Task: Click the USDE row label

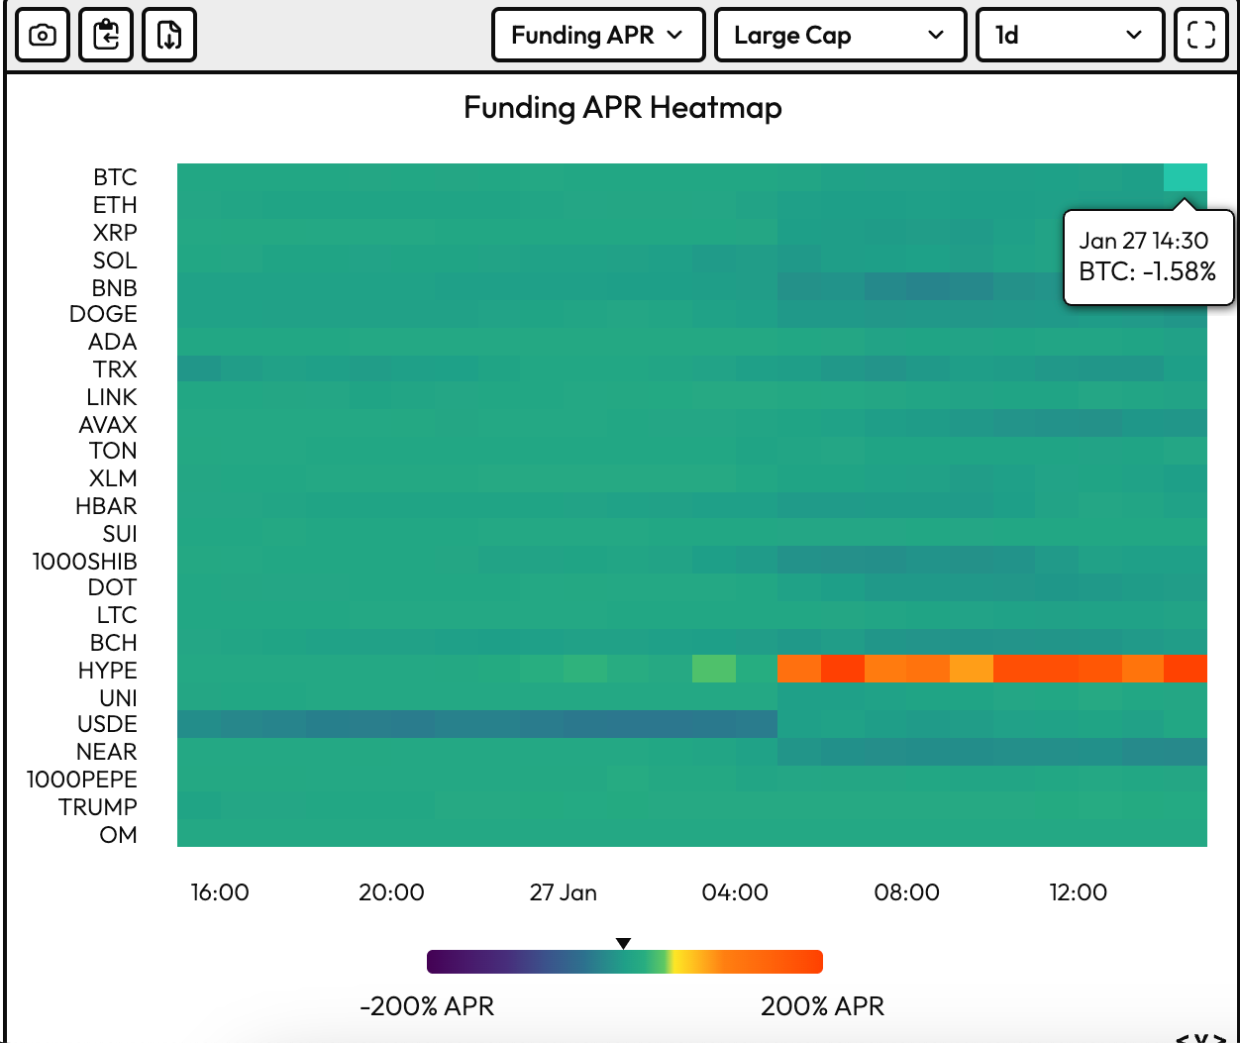Action: (x=107, y=724)
